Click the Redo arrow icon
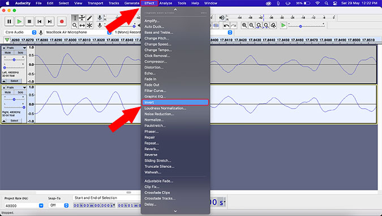Image resolution: width=382 pixels, height=216 pixels. [x=233, y=25]
